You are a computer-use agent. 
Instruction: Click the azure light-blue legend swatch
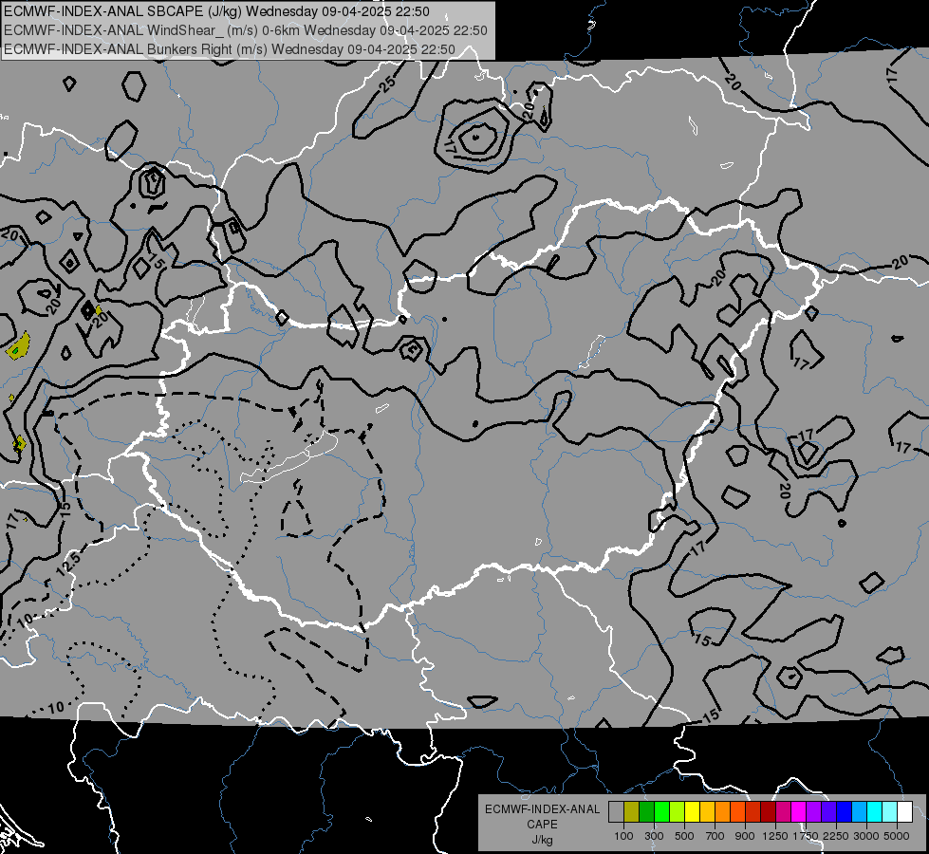click(x=859, y=812)
